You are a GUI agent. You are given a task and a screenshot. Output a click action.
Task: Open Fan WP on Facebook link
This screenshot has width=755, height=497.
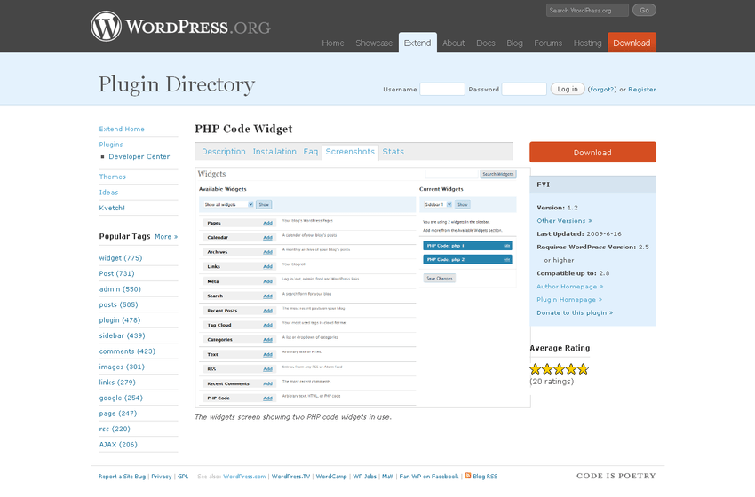pyautogui.click(x=428, y=477)
